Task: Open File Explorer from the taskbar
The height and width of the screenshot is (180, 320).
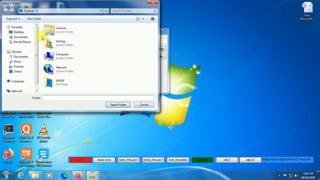Action: pos(35,175)
